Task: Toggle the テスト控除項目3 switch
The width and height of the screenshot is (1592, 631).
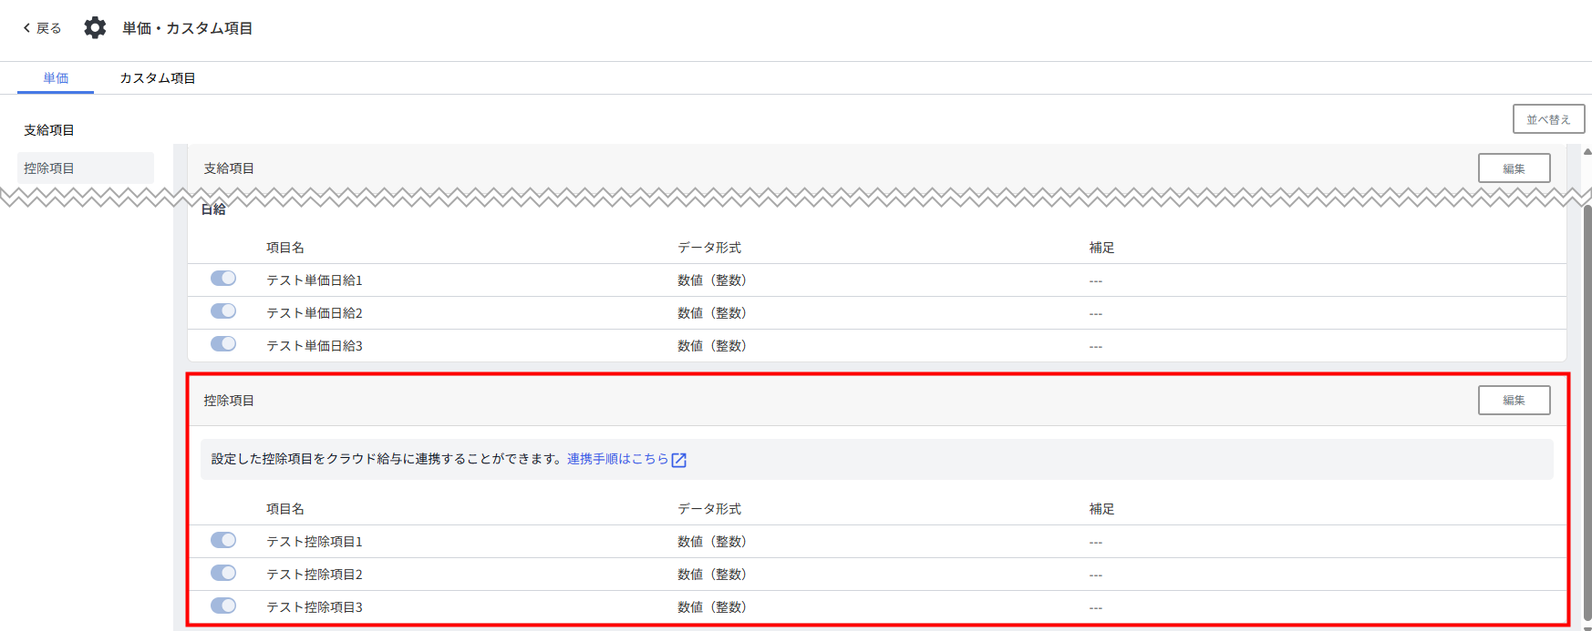Action: (223, 606)
